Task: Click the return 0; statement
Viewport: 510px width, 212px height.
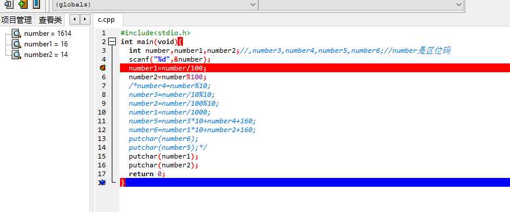Action: (x=147, y=174)
